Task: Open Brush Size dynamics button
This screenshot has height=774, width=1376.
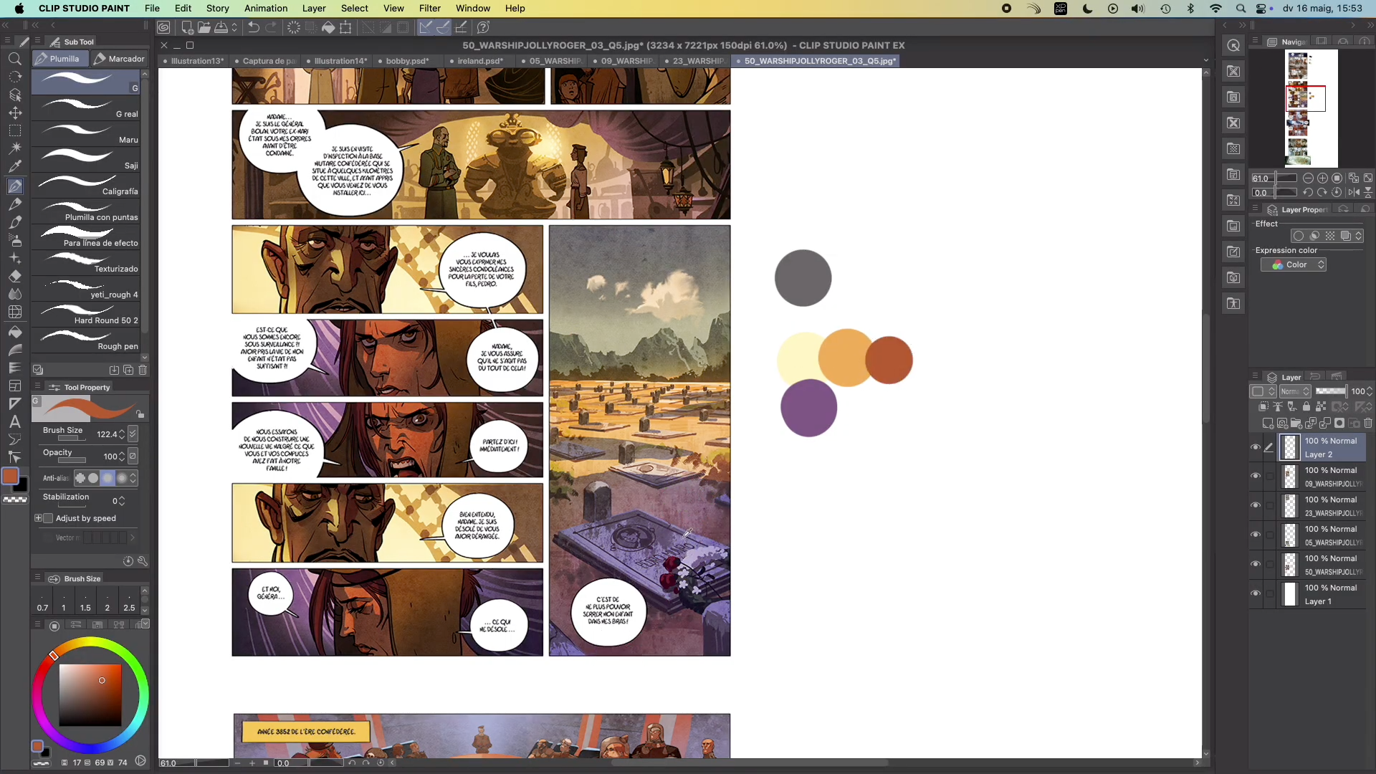Action: [x=133, y=434]
